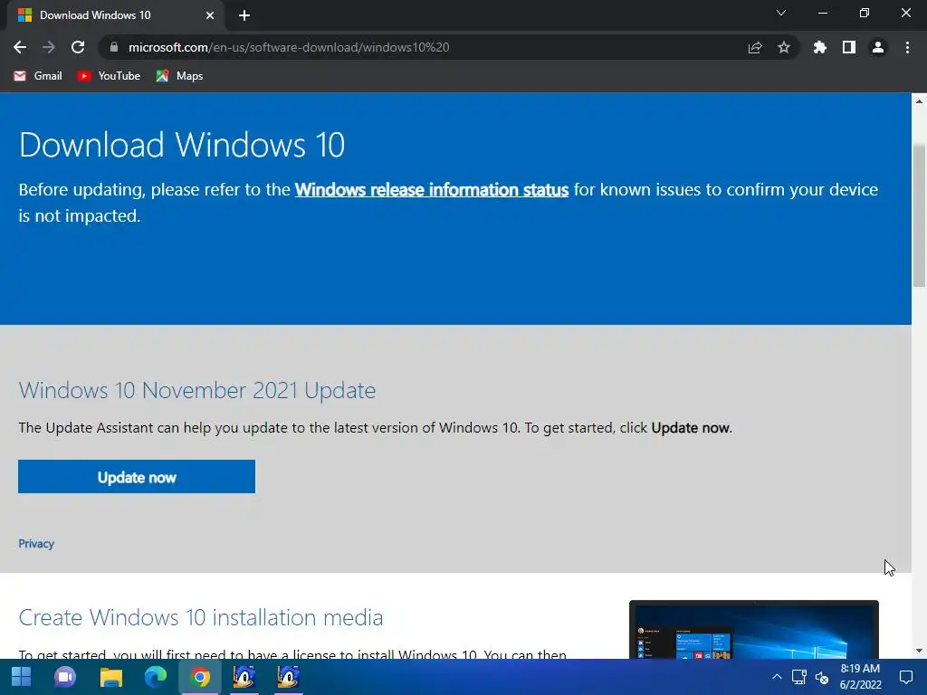
Task: Click the forward navigation arrow
Action: point(49,47)
